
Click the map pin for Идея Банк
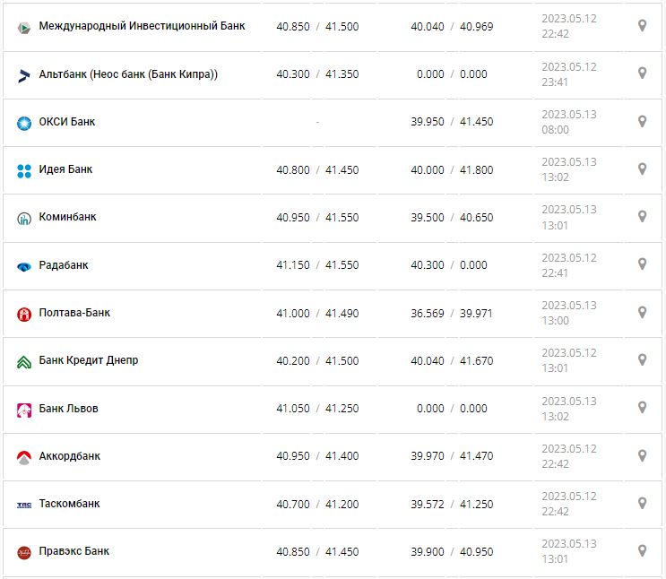click(642, 169)
